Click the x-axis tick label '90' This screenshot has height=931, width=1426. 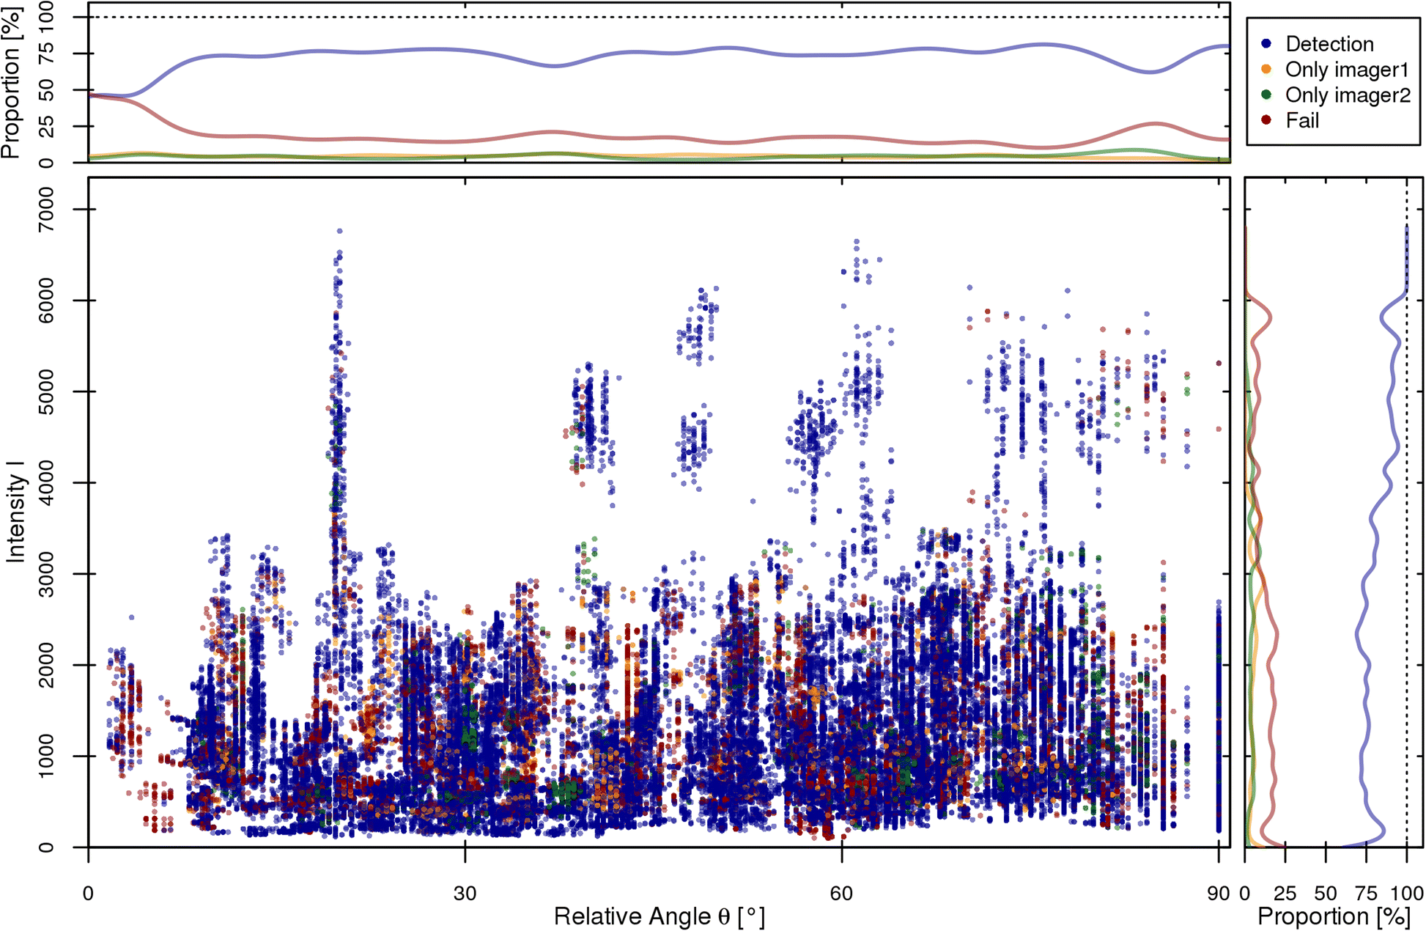click(x=1218, y=894)
